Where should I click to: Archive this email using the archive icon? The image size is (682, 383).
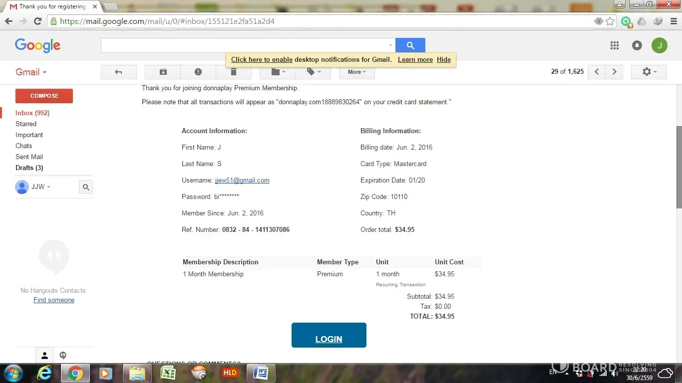[163, 72]
